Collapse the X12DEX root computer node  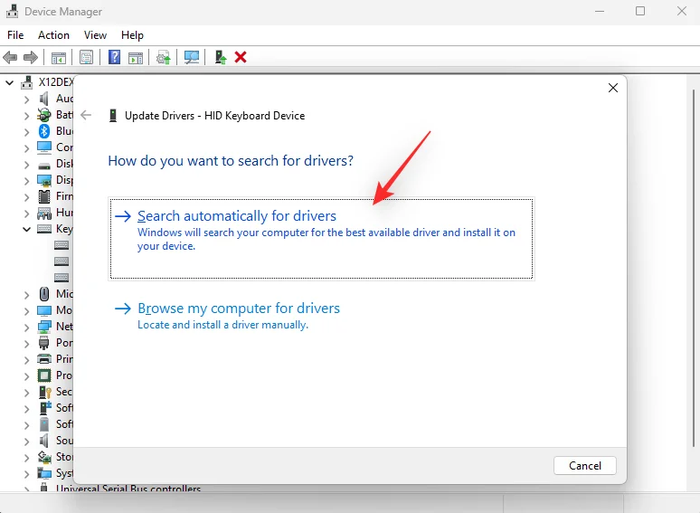(10, 82)
